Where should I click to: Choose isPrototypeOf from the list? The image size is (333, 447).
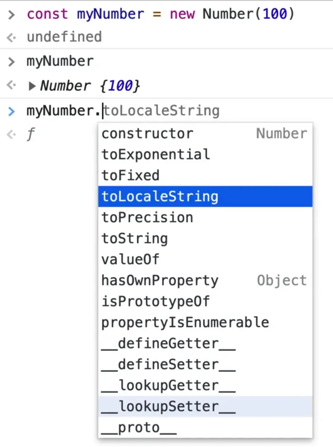coord(155,302)
